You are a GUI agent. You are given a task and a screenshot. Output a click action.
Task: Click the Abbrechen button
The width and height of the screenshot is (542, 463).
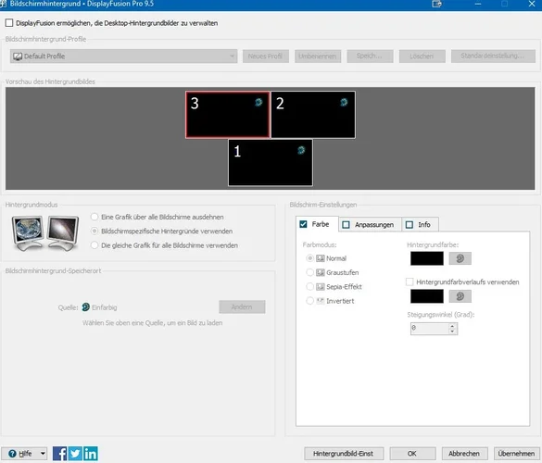tap(465, 454)
